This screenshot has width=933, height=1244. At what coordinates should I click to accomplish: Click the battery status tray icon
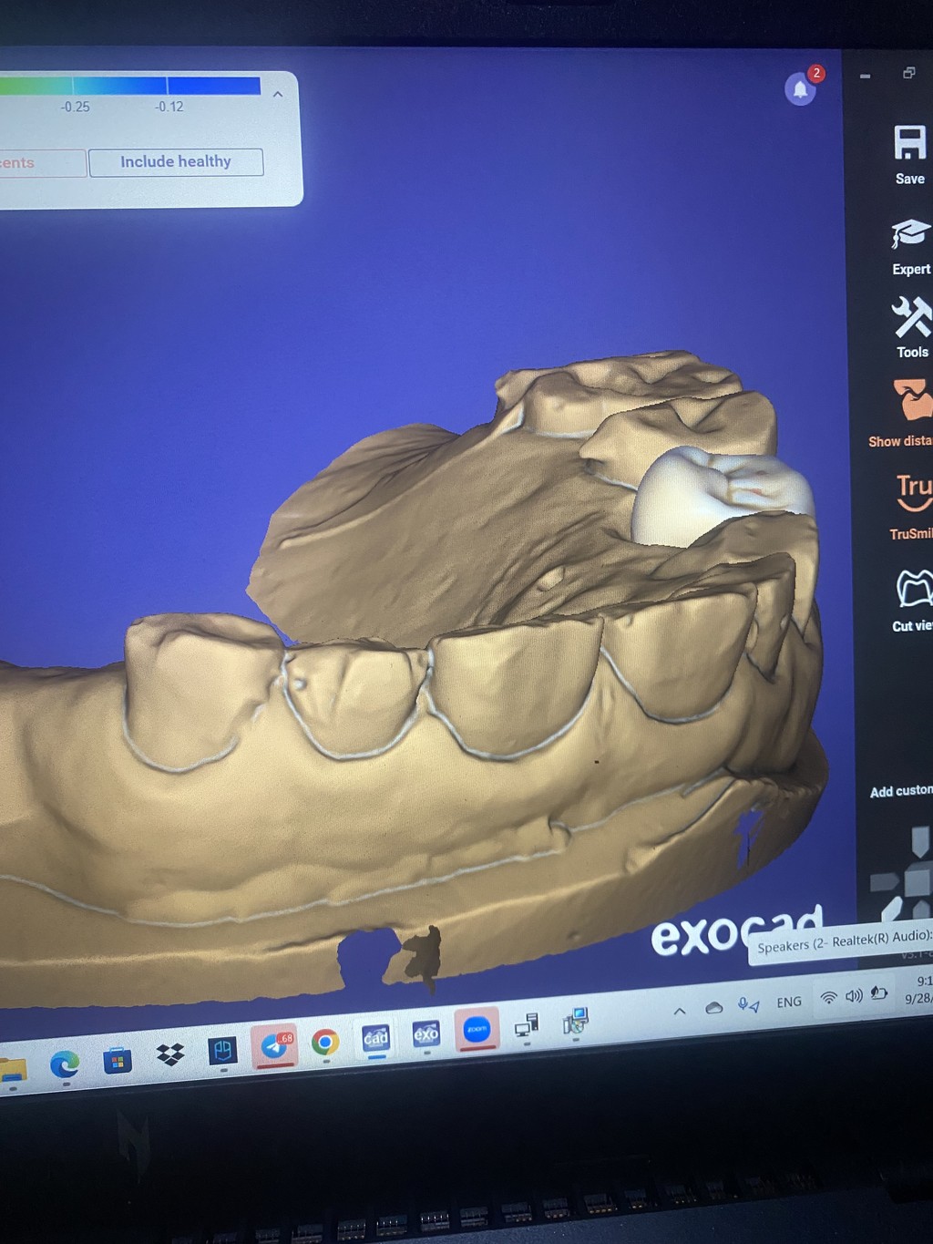(879, 992)
